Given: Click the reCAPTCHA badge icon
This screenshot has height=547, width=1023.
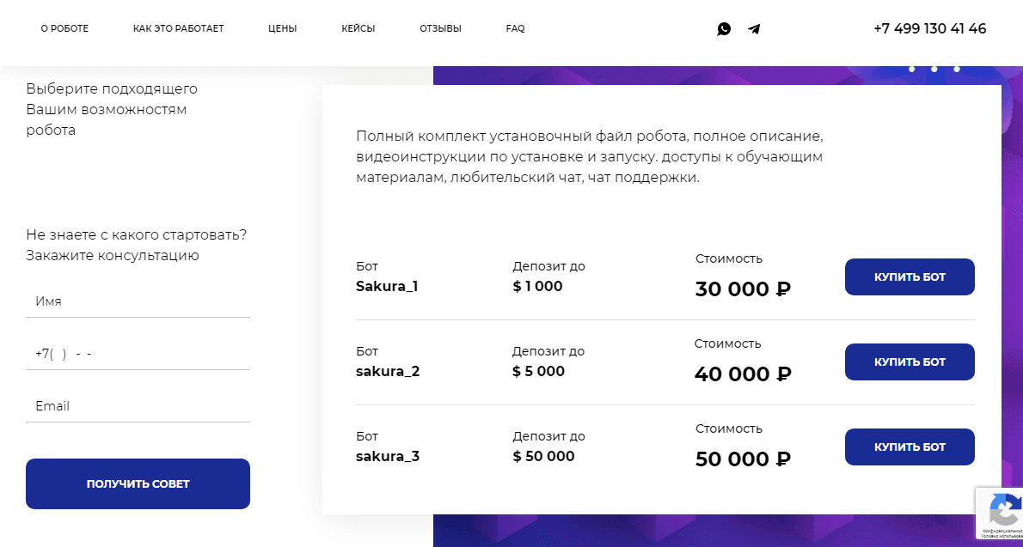Looking at the screenshot, I should pyautogui.click(x=1002, y=511).
